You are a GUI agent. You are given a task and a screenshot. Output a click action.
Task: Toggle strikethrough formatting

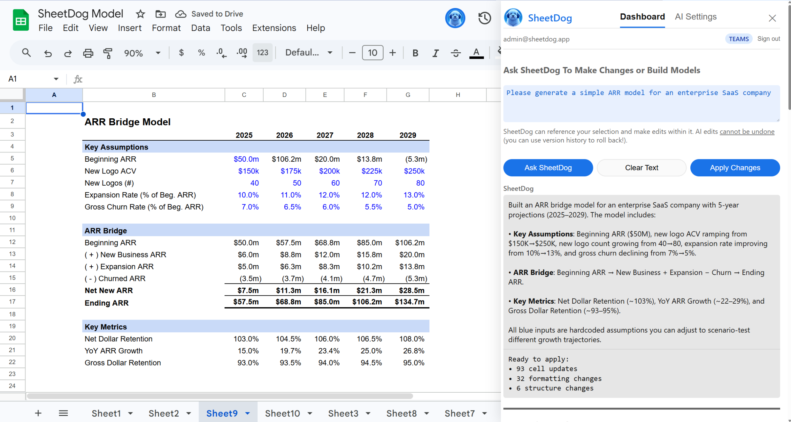(x=456, y=53)
